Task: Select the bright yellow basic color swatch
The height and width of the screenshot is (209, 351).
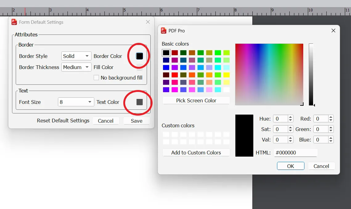Action: [x=226, y=75]
